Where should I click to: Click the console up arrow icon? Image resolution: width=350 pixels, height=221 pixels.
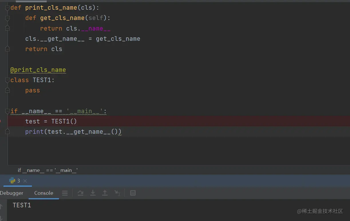coord(1,206)
